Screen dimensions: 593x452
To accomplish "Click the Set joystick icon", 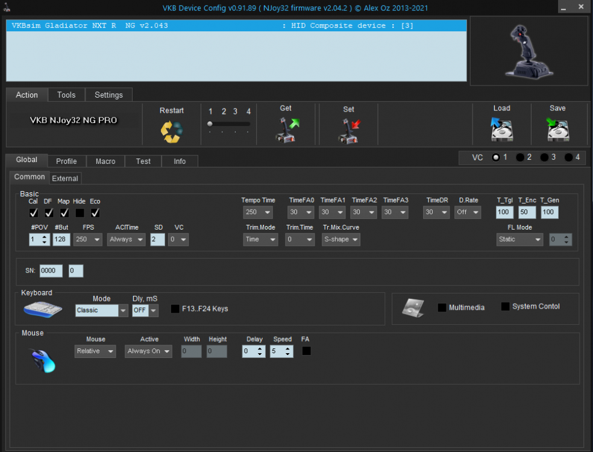I will (x=348, y=130).
